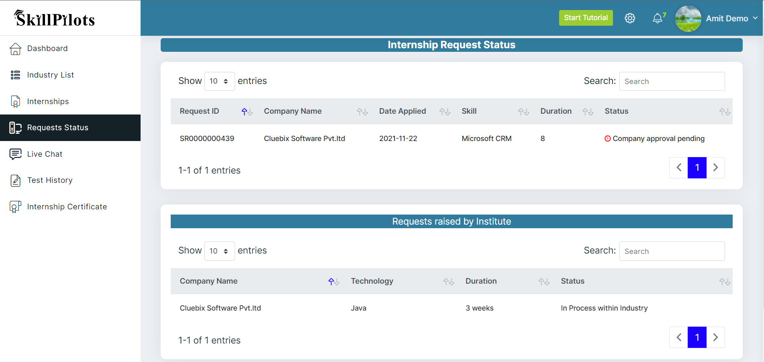
Task: Click 3 weeks duration cell
Action: tap(480, 308)
